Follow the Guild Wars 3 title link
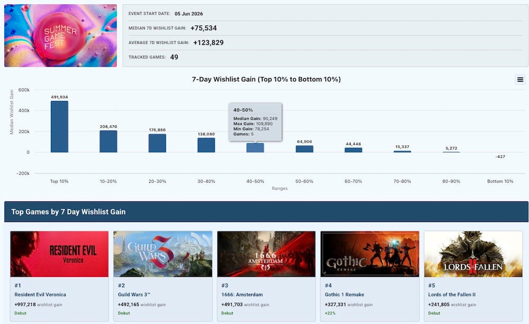This screenshot has width=529, height=324. pos(134,295)
